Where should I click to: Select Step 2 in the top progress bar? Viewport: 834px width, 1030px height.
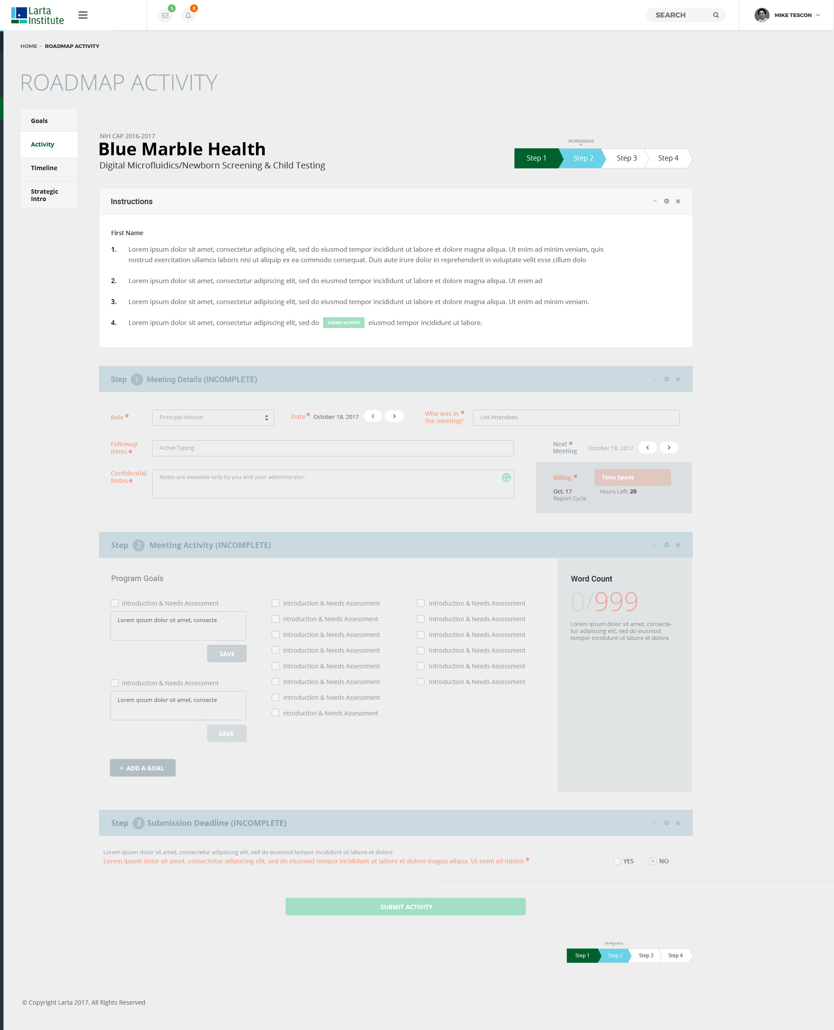(x=583, y=158)
